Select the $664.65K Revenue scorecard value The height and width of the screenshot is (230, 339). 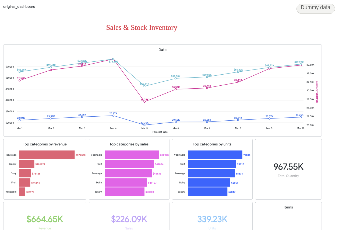click(45, 219)
